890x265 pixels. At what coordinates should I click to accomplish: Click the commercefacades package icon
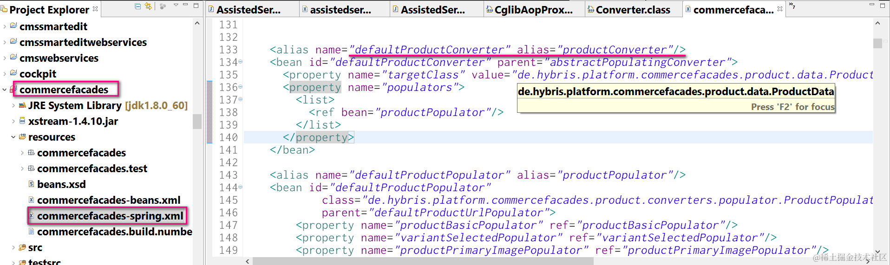click(31, 153)
